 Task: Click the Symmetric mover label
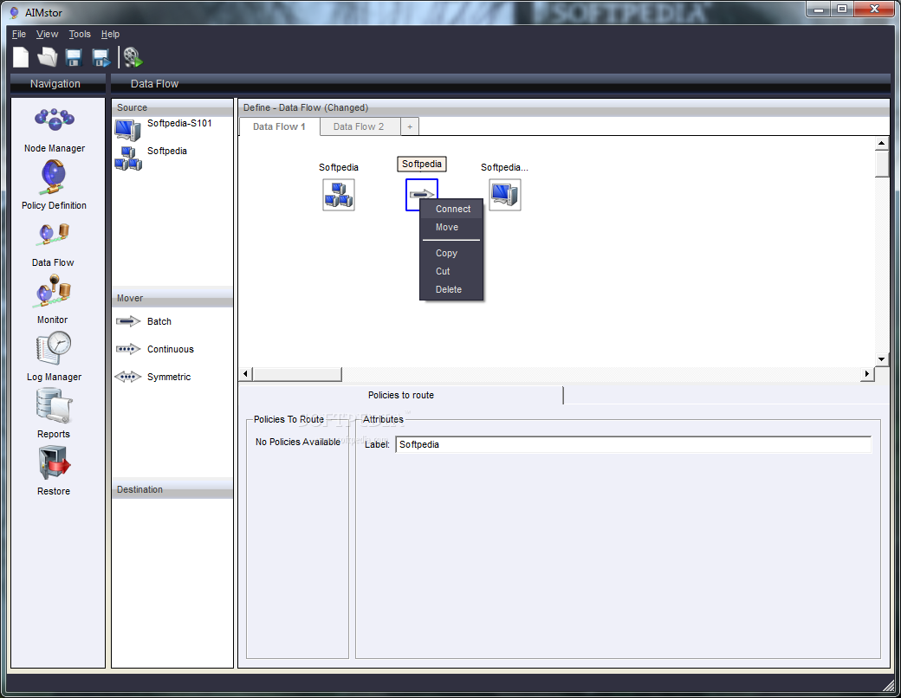pyautogui.click(x=169, y=377)
